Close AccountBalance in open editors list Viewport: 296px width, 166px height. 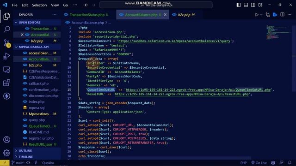(22, 35)
